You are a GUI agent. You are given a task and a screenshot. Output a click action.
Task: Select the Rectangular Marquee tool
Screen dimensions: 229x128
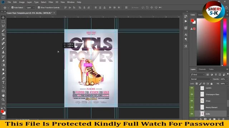3,22
